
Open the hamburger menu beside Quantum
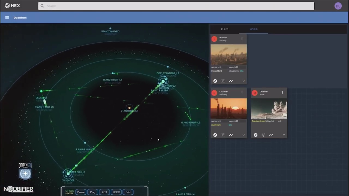[x=7, y=17]
